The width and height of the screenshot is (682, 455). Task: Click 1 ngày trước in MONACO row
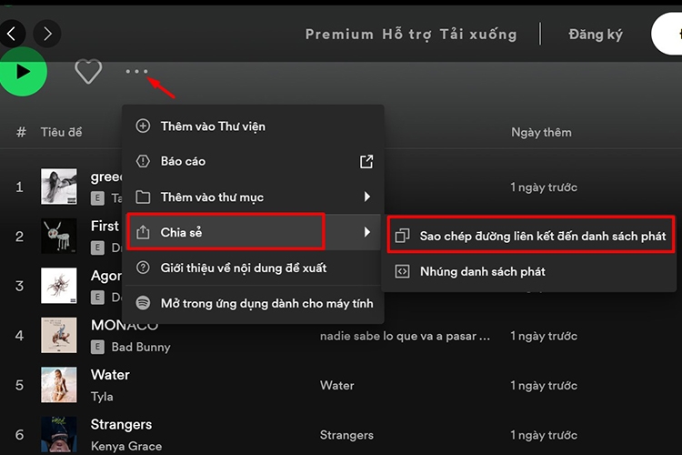[544, 336]
